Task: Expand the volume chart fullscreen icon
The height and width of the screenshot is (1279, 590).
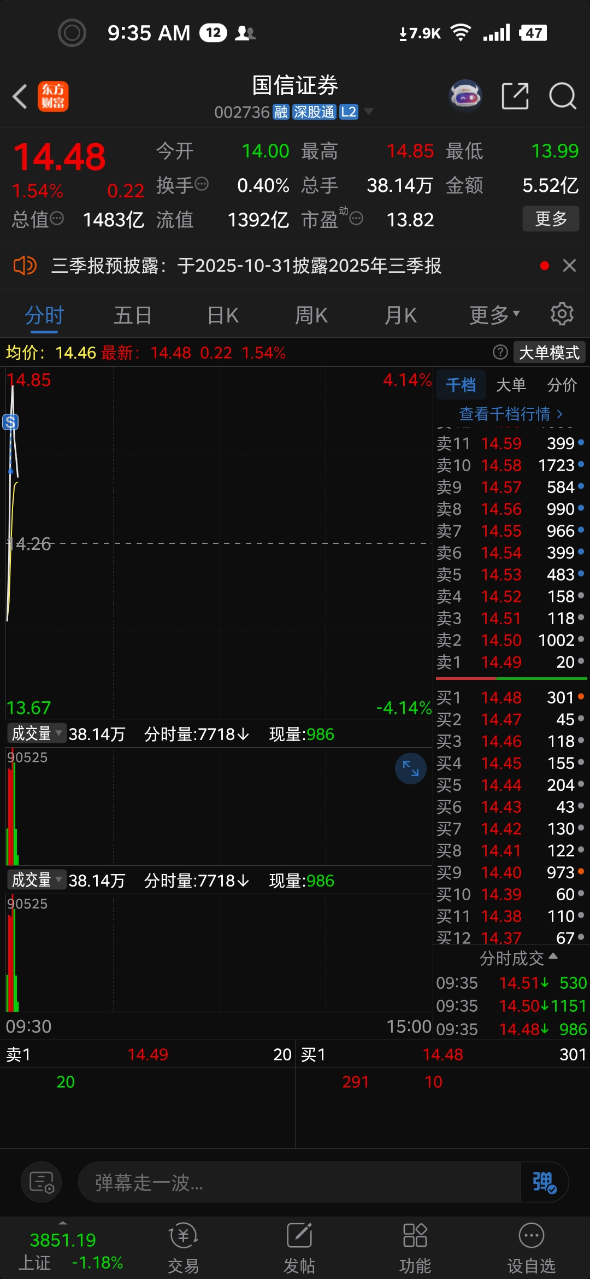Action: 411,768
